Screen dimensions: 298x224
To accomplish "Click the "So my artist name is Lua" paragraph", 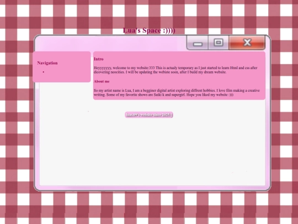I will [177, 92].
